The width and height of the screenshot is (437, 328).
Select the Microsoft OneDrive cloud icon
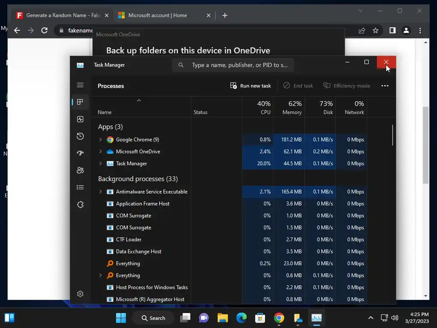(110, 152)
